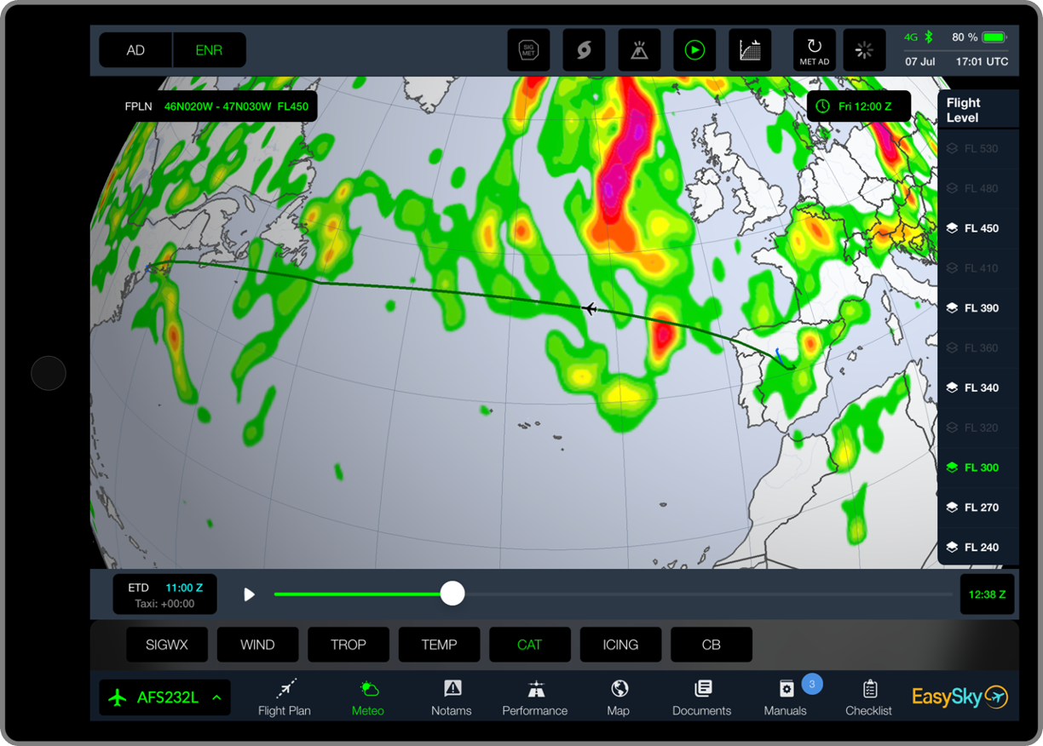Tap the Bluetooth status icon
1043x746 pixels.
930,37
